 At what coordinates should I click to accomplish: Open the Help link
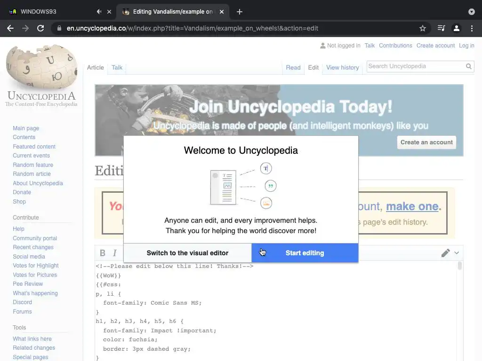pyautogui.click(x=18, y=229)
